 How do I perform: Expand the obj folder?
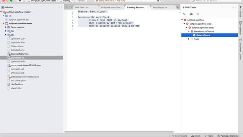click(6, 35)
